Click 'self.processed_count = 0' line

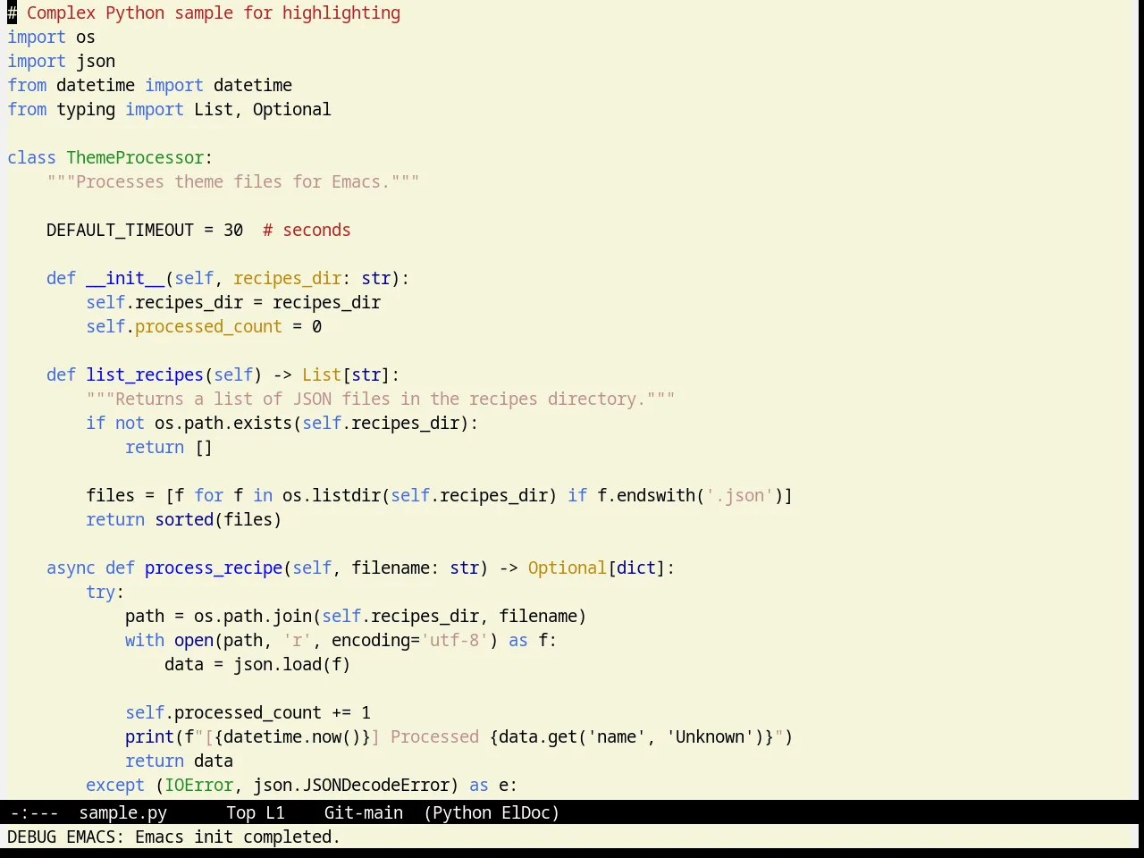(x=204, y=326)
